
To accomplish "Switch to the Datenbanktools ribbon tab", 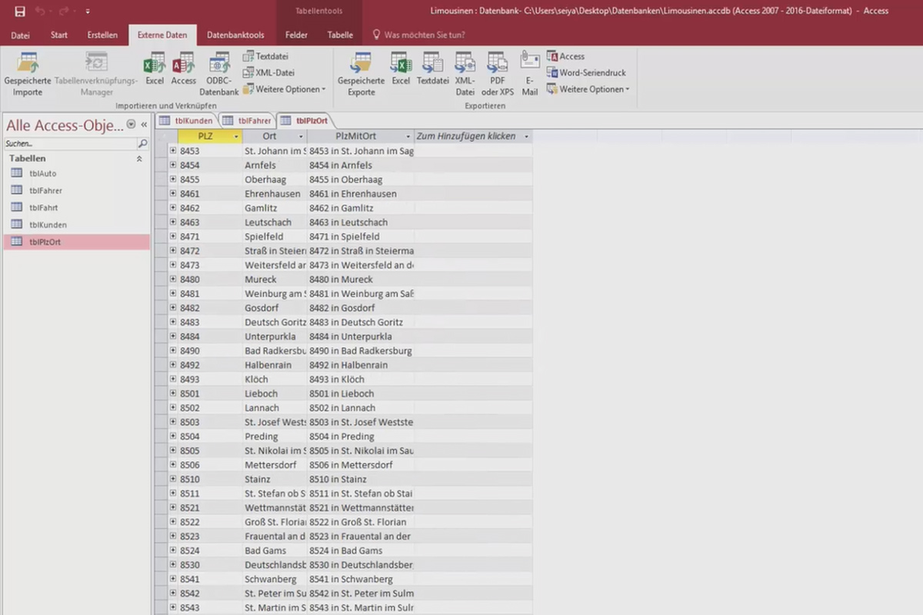I will point(235,35).
